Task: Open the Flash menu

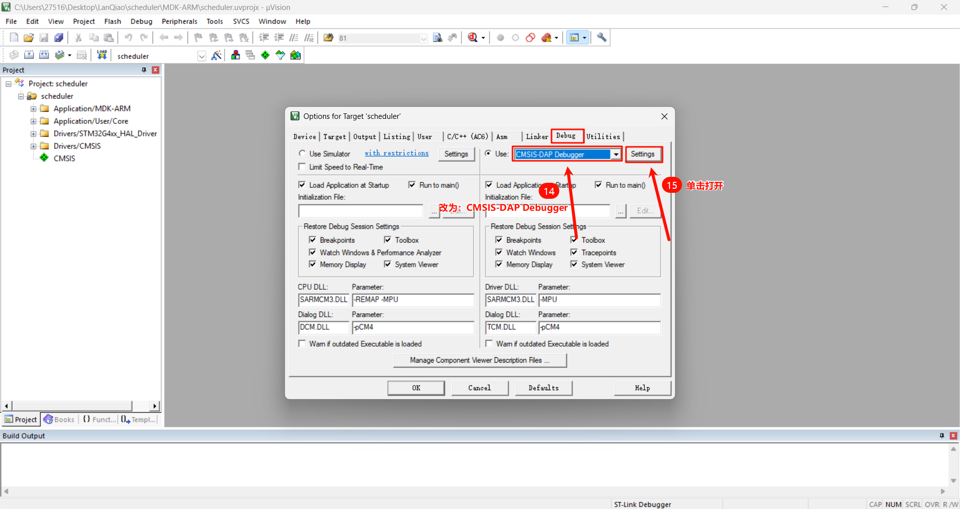Action: pos(112,21)
